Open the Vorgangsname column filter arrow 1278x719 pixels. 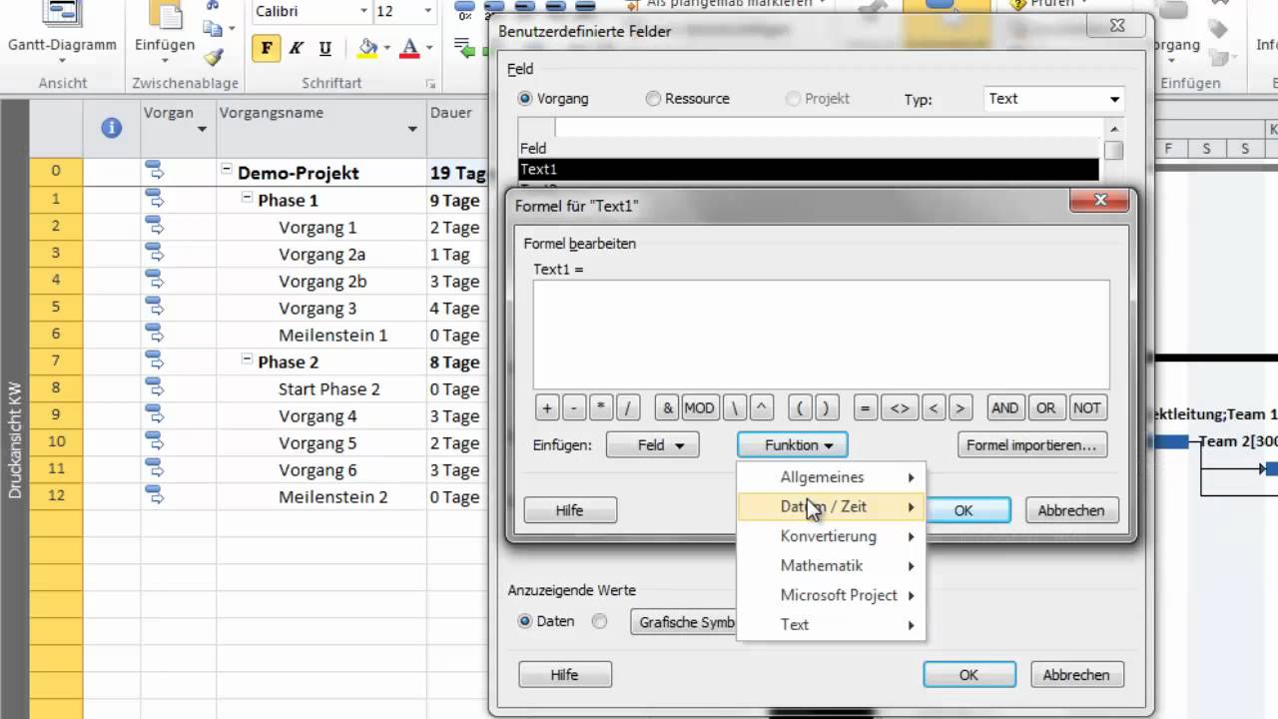(412, 130)
